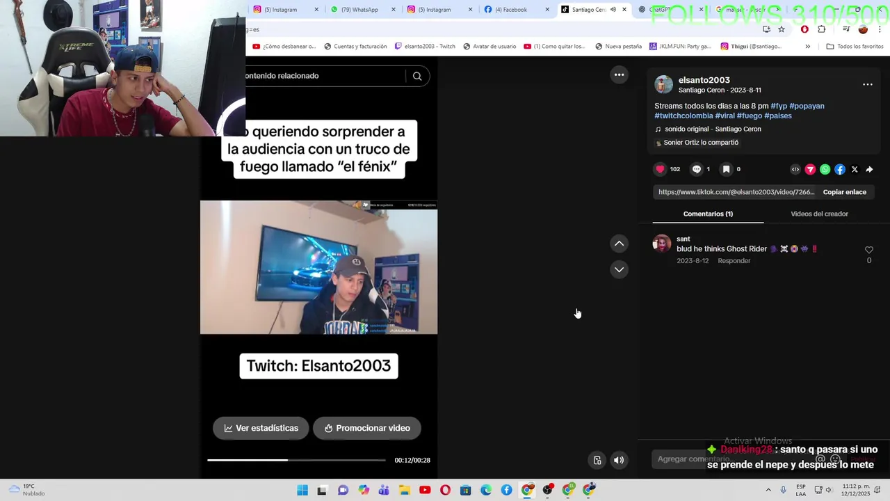Open JKLM.FUN: Party ga... bookmark
Image resolution: width=890 pixels, height=501 pixels.
(679, 47)
